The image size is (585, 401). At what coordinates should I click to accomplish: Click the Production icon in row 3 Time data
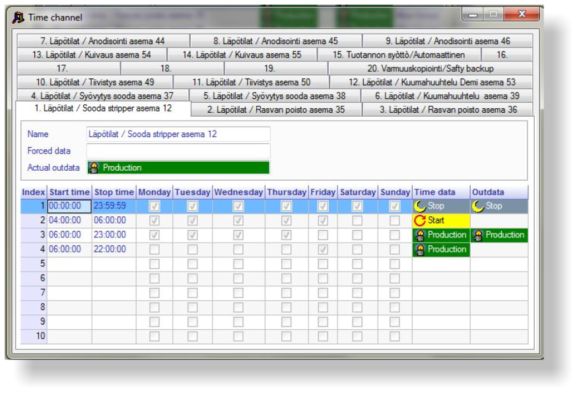click(x=420, y=235)
